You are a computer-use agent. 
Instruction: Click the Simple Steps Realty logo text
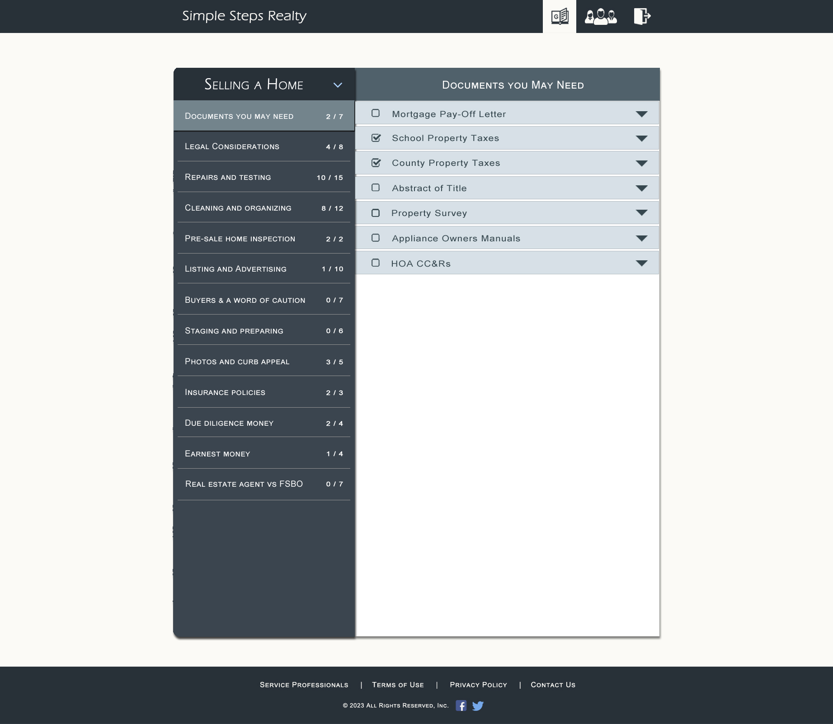(x=244, y=16)
